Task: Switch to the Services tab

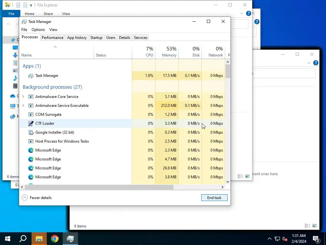Action: click(140, 38)
